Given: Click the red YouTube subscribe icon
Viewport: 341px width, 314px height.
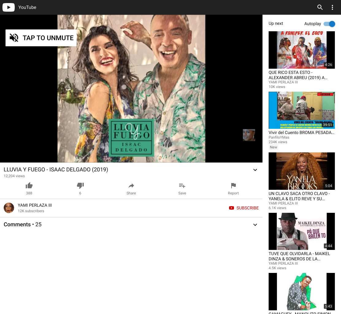Looking at the screenshot, I should pyautogui.click(x=232, y=208).
